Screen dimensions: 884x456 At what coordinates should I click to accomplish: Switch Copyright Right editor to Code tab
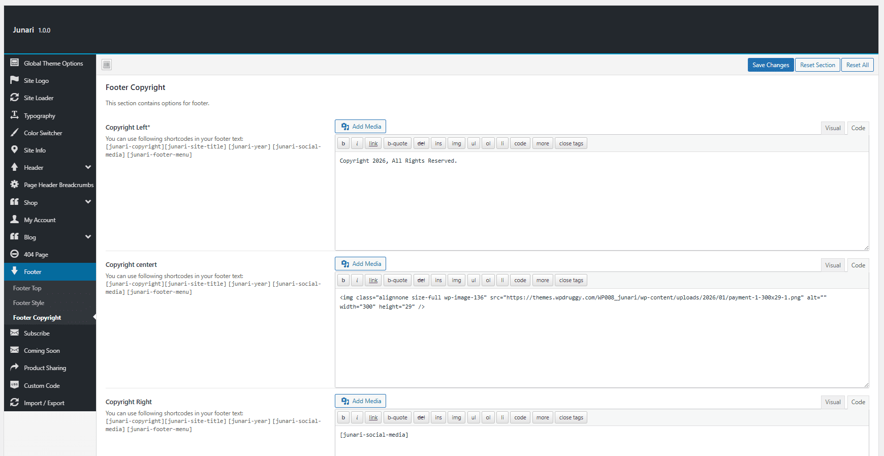[858, 402]
